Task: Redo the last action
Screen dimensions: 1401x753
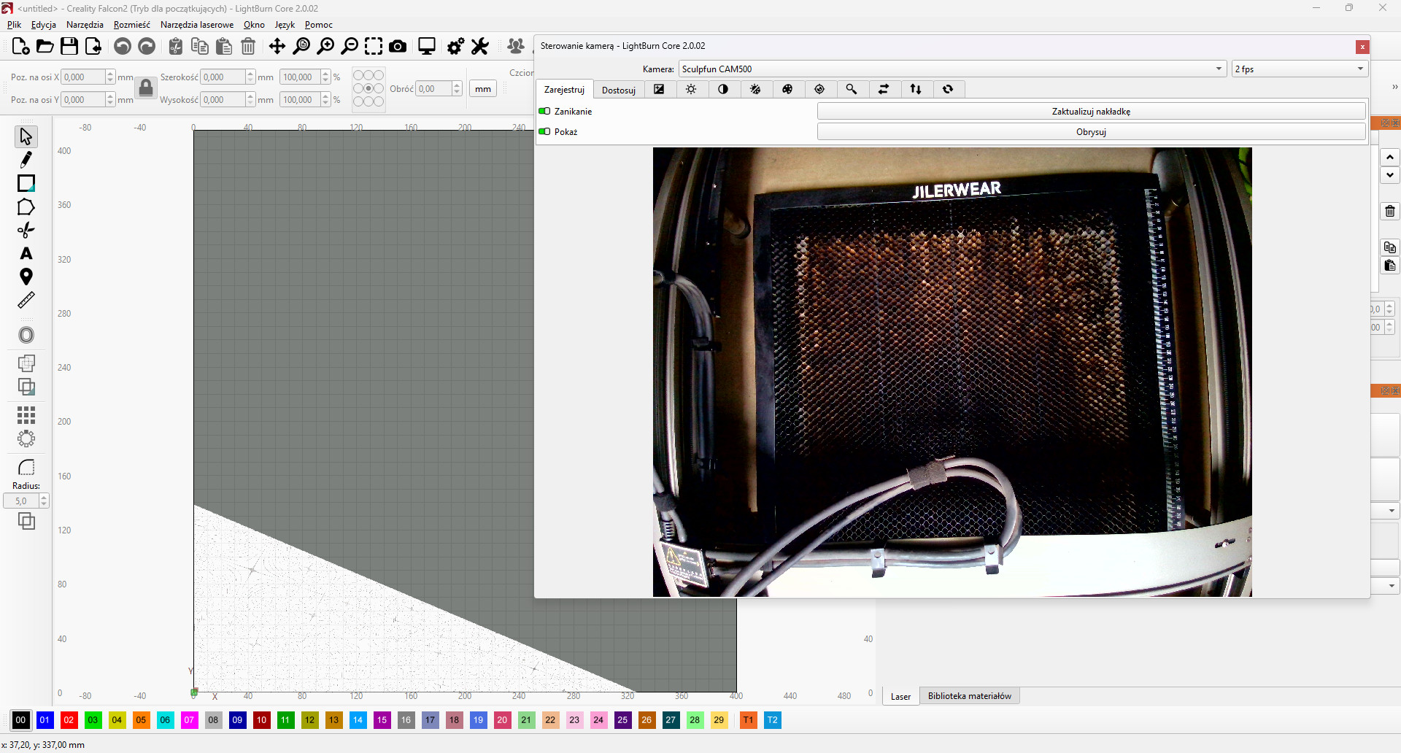Action: 147,47
